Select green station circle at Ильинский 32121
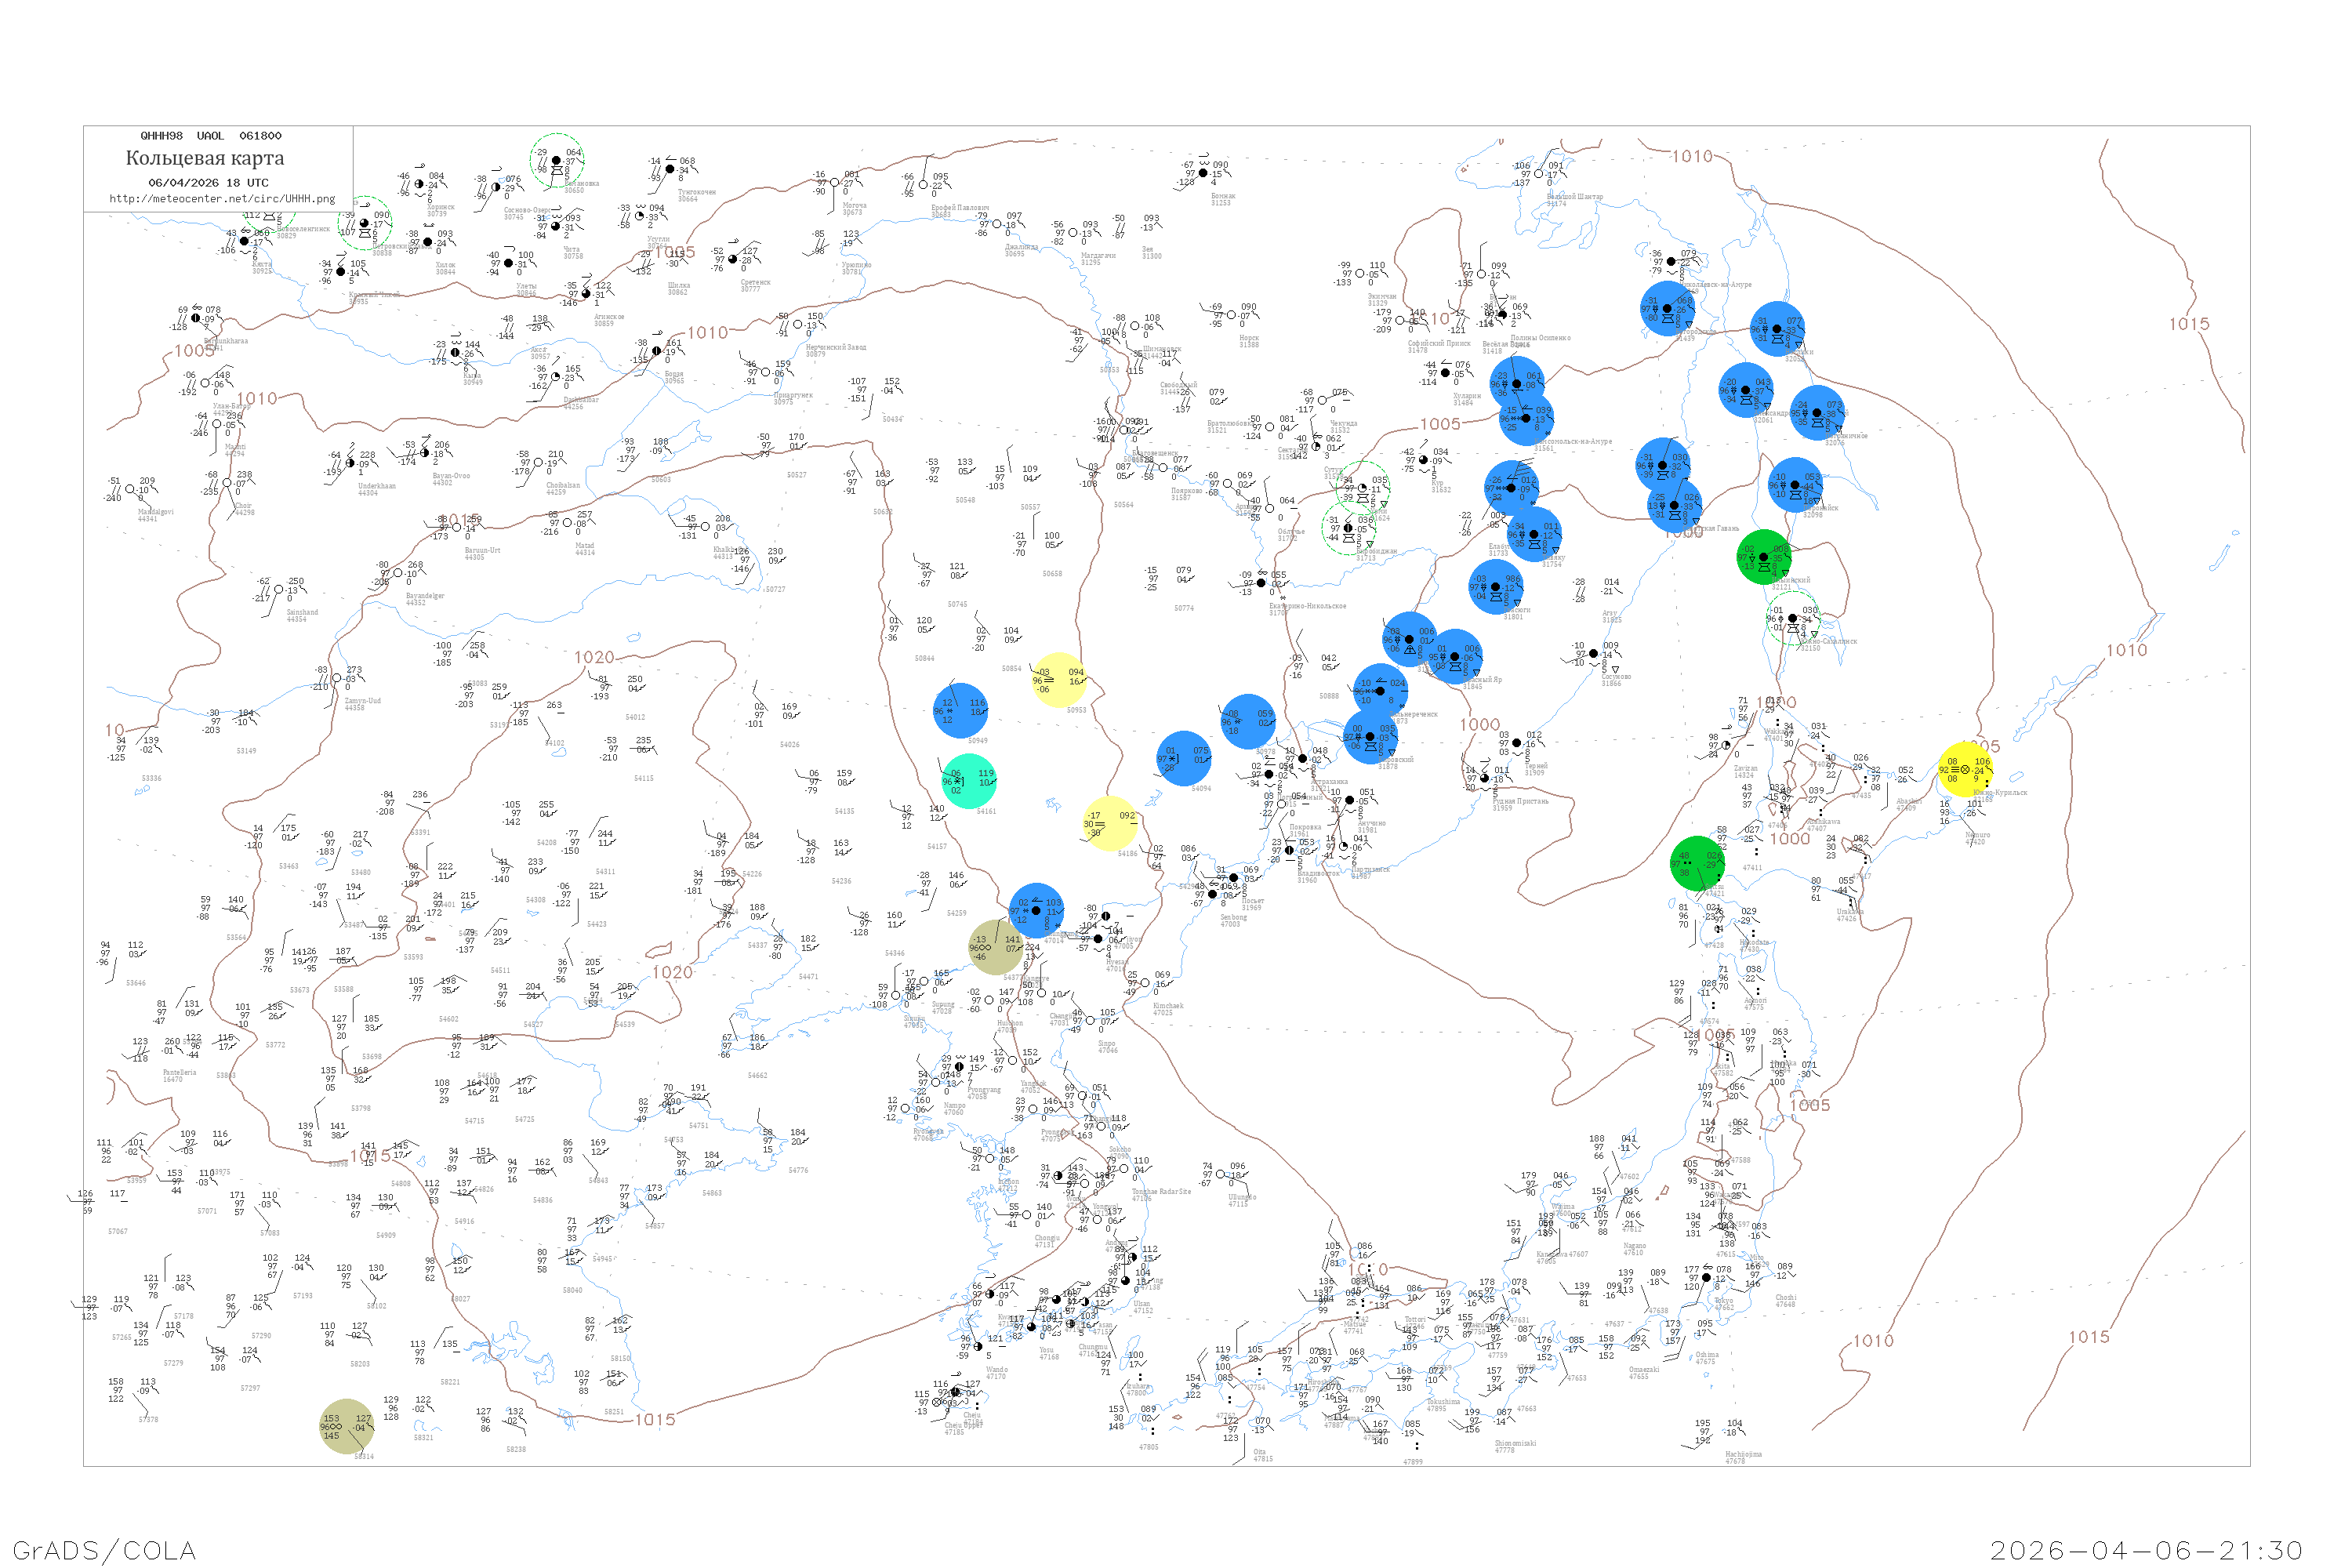 click(x=1764, y=557)
